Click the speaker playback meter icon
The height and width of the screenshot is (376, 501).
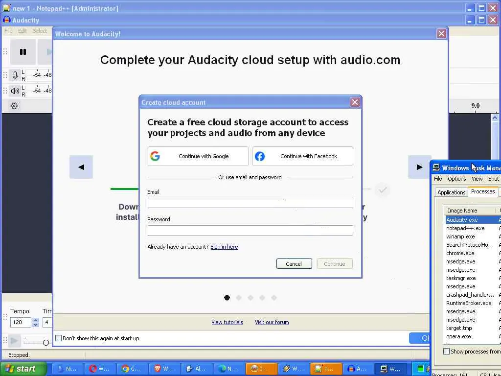(15, 91)
